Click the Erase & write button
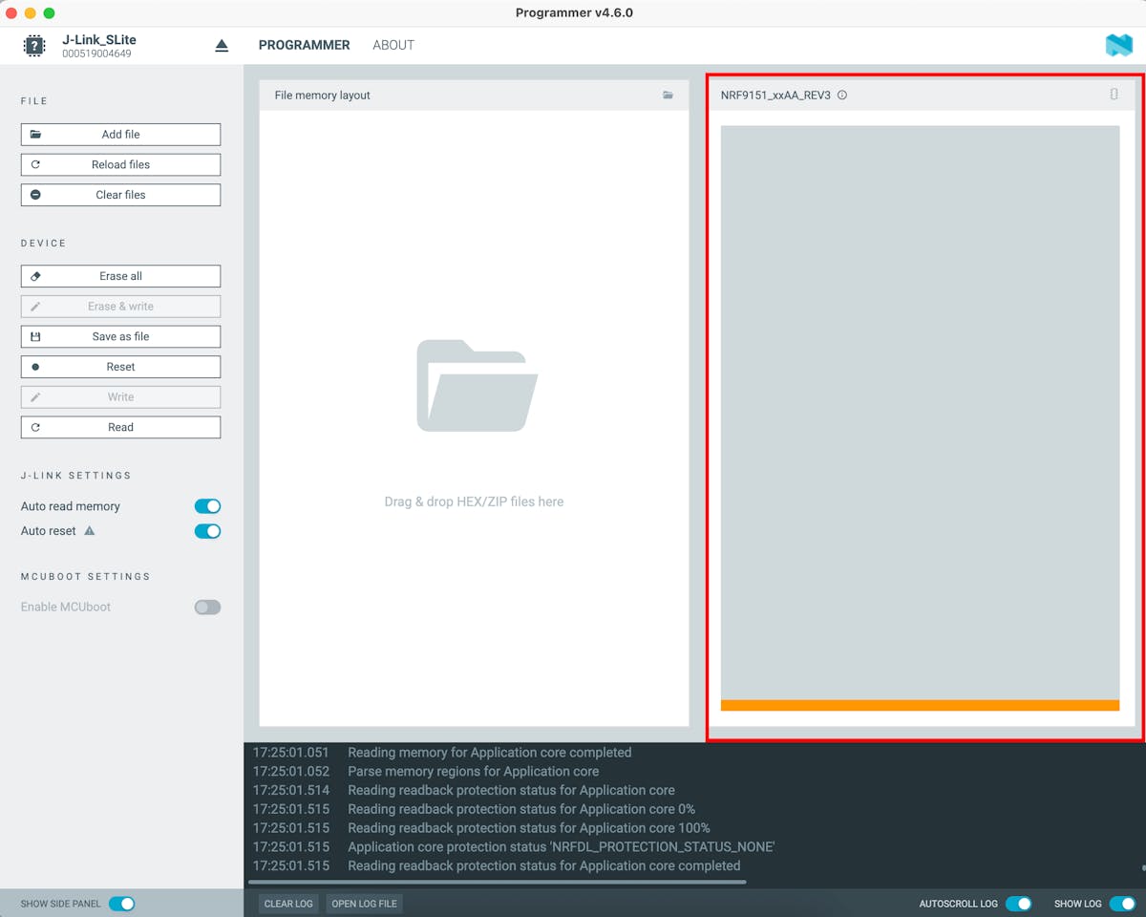This screenshot has width=1146, height=917. coord(120,307)
